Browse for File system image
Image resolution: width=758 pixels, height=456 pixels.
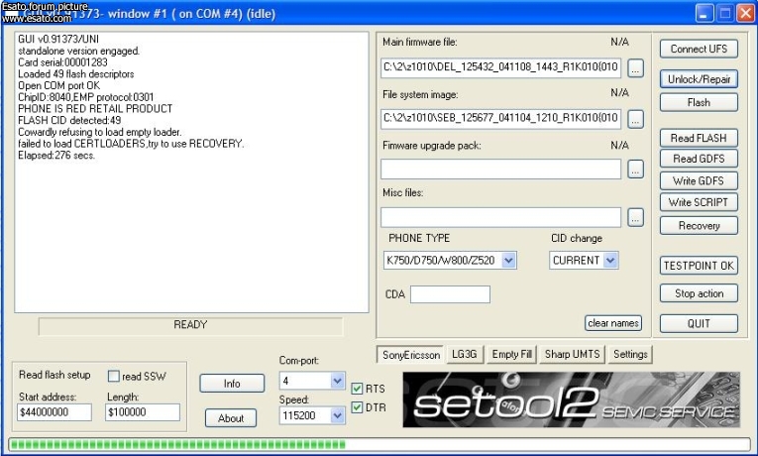pos(635,119)
